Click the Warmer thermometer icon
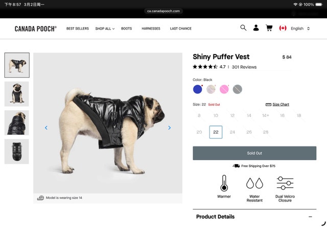The image size is (327, 227). (224, 183)
